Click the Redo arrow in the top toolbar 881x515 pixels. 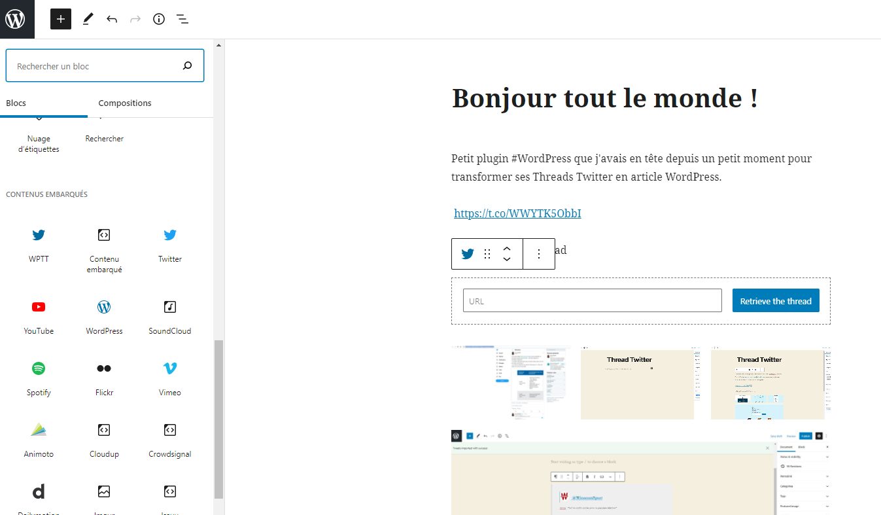coord(135,19)
